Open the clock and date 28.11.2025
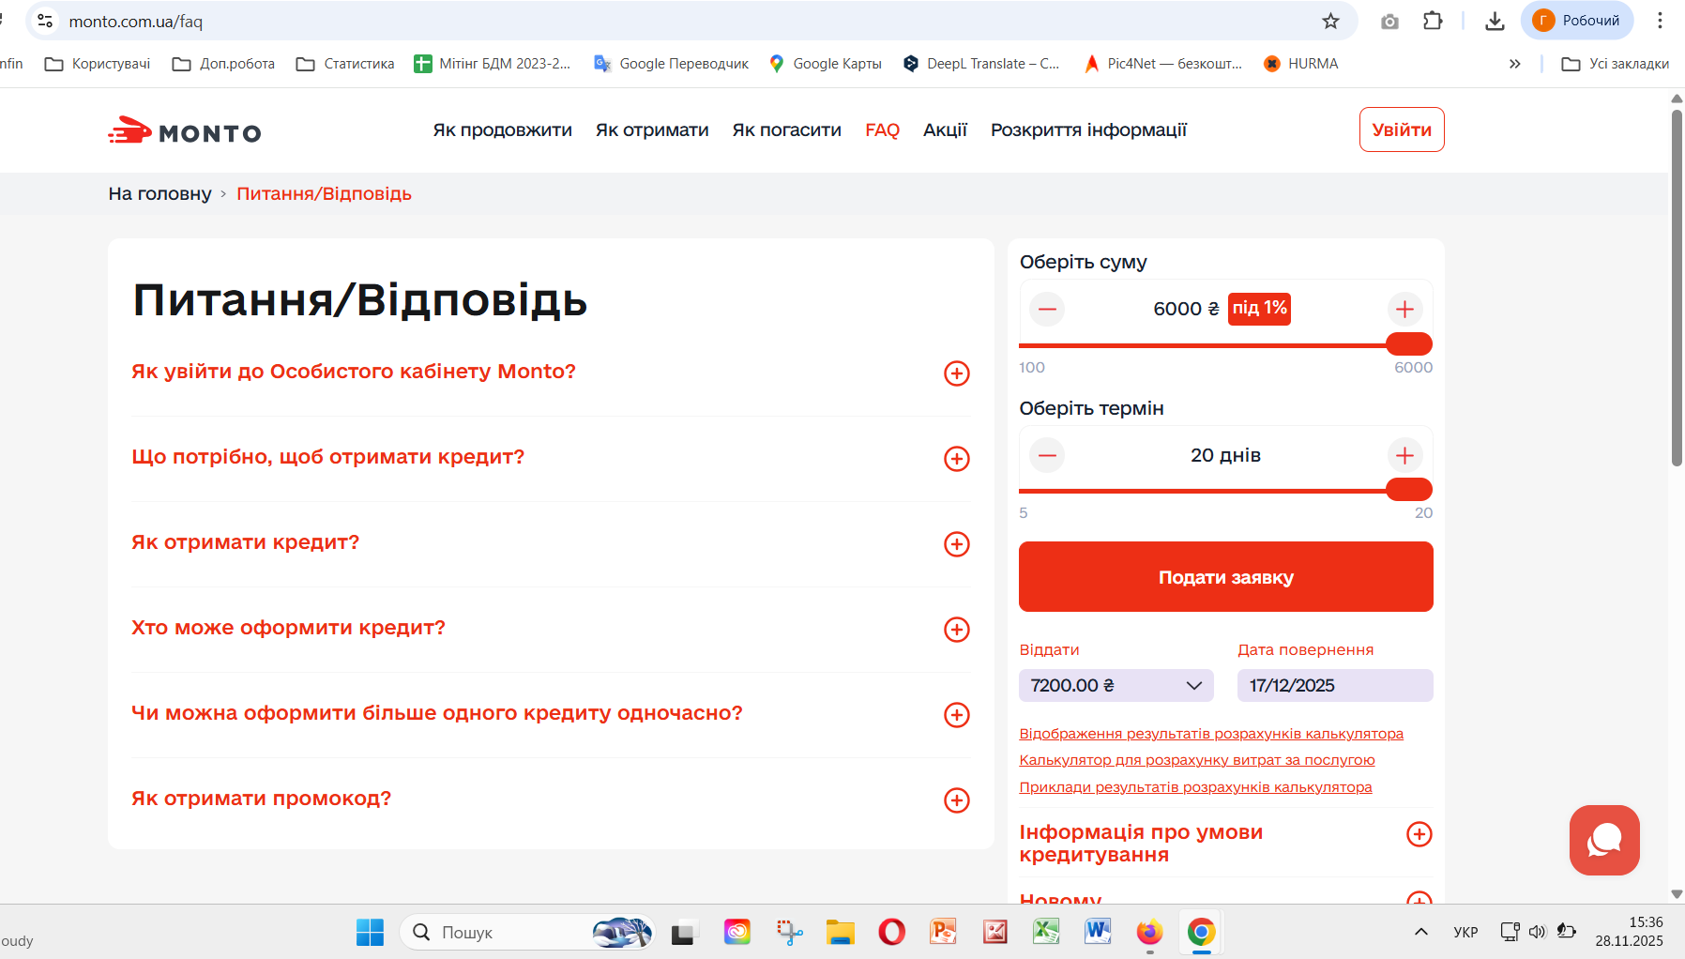The image size is (1685, 959). pyautogui.click(x=1629, y=932)
